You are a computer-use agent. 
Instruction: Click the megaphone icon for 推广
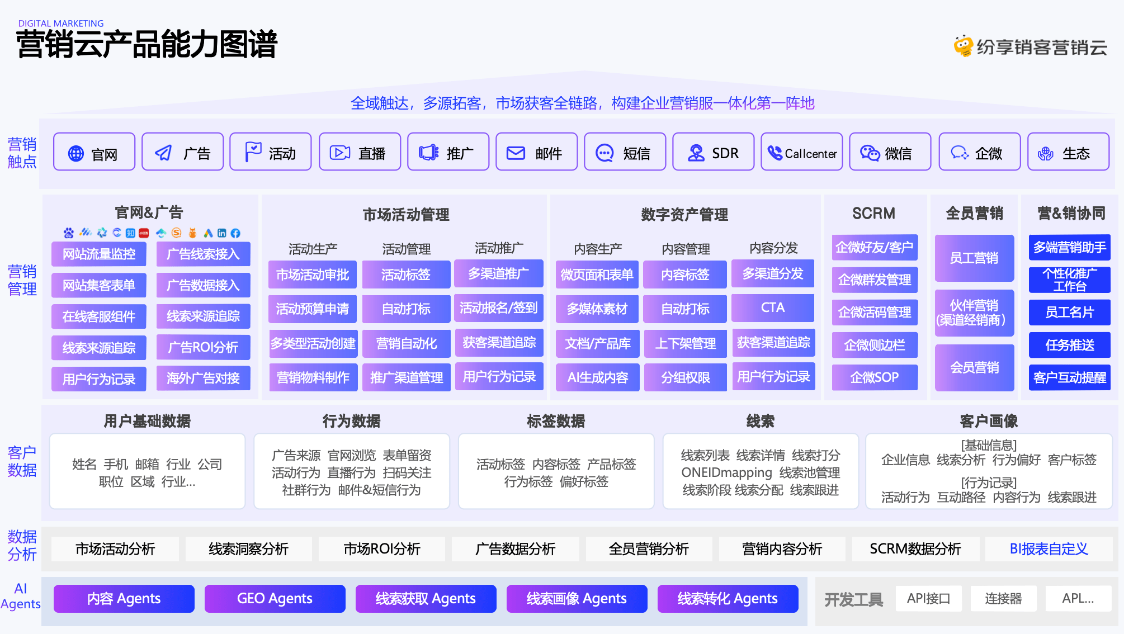coord(429,153)
